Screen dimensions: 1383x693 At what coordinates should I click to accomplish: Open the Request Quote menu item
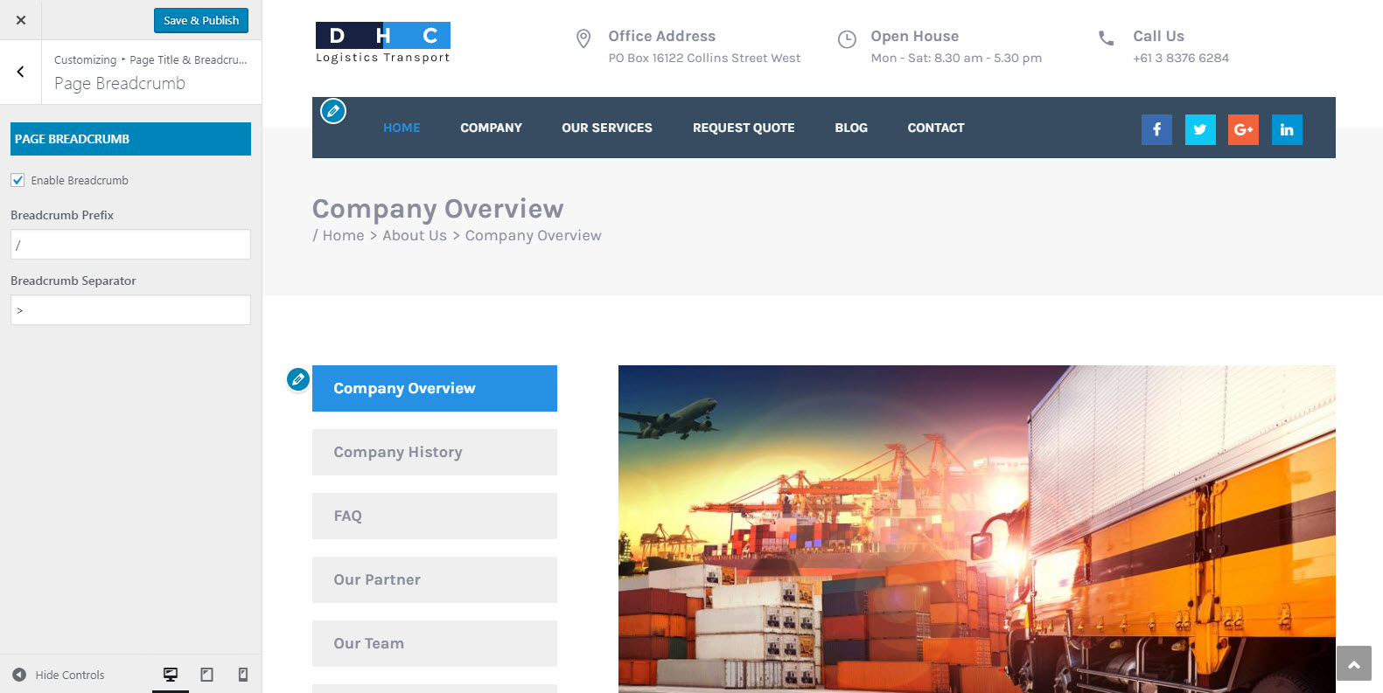[x=744, y=128]
